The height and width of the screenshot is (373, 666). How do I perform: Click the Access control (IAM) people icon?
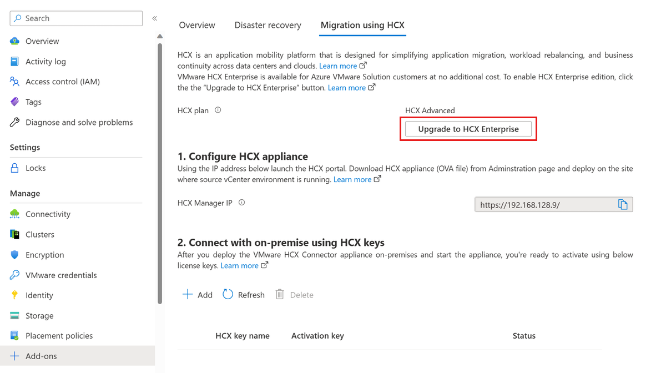tap(15, 82)
